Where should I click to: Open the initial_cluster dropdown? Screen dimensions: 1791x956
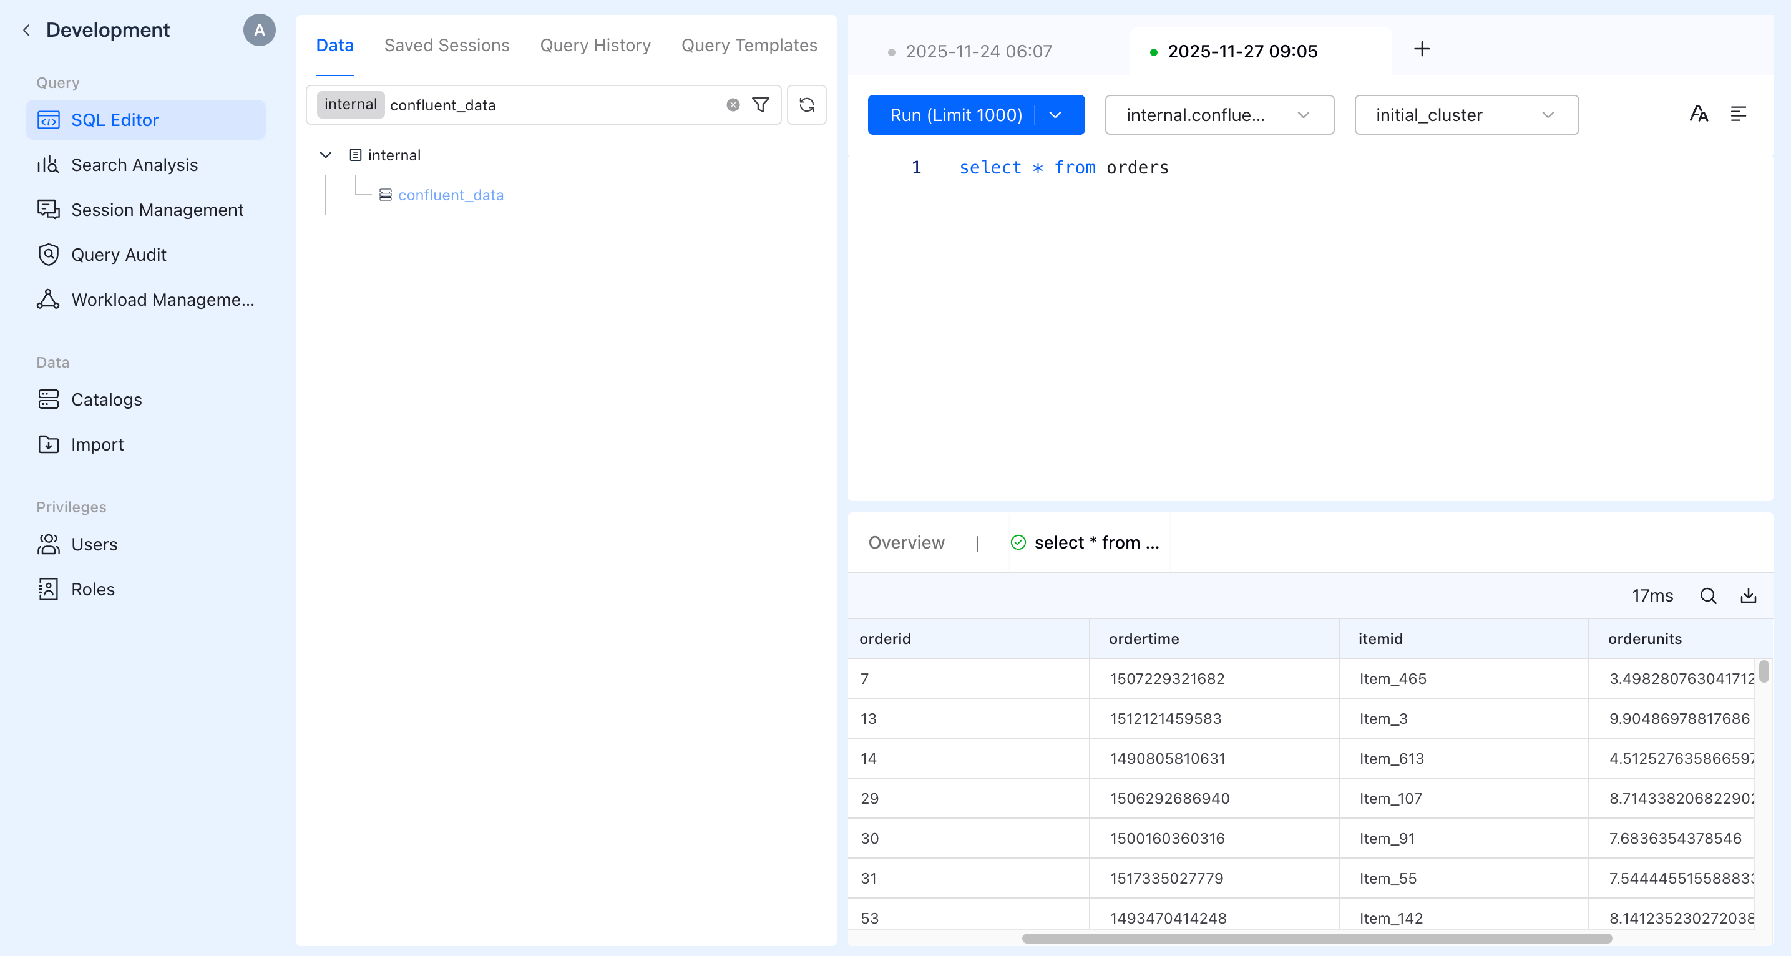(1466, 115)
